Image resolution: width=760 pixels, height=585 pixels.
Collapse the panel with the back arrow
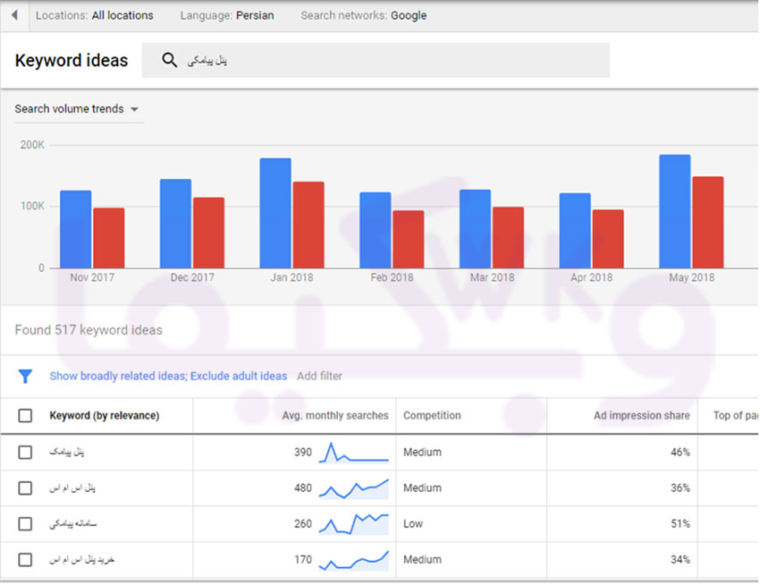14,15
